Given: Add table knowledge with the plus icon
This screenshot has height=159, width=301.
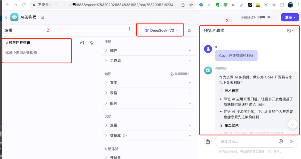Looking at the screenshot, I should (x=190, y=93).
